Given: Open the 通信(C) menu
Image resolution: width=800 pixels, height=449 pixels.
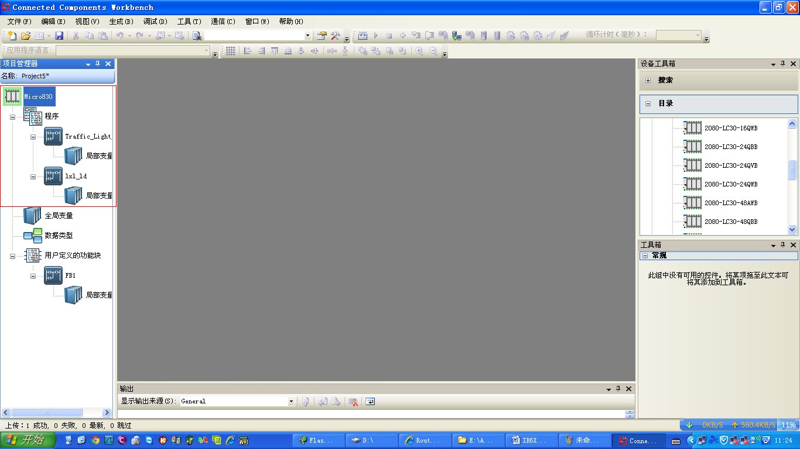Looking at the screenshot, I should coord(223,22).
